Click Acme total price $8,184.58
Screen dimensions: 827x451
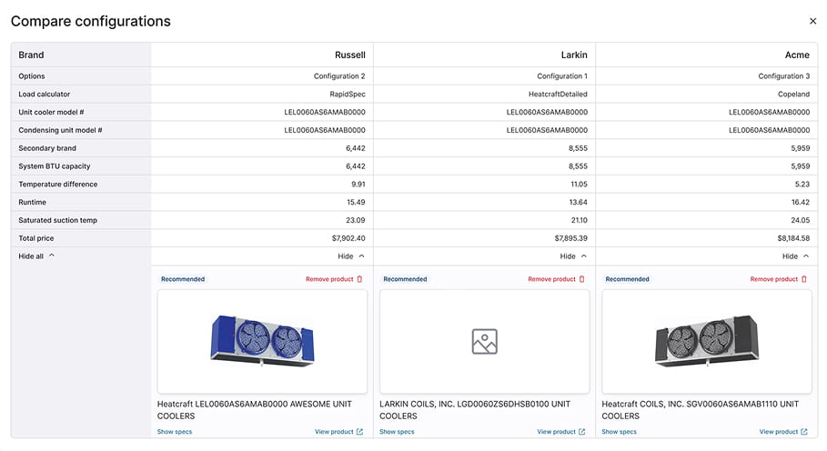[x=793, y=238]
